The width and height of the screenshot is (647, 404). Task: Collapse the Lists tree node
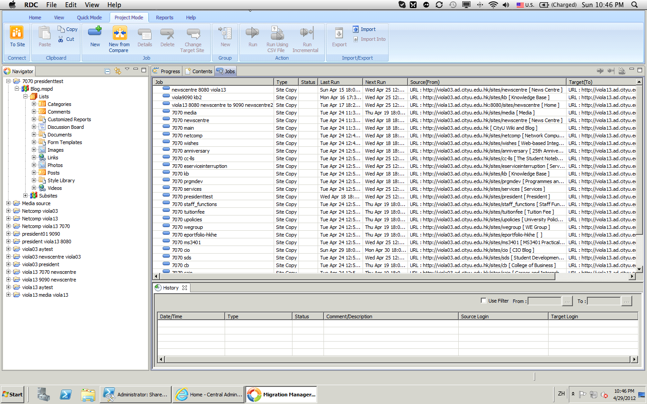click(26, 97)
